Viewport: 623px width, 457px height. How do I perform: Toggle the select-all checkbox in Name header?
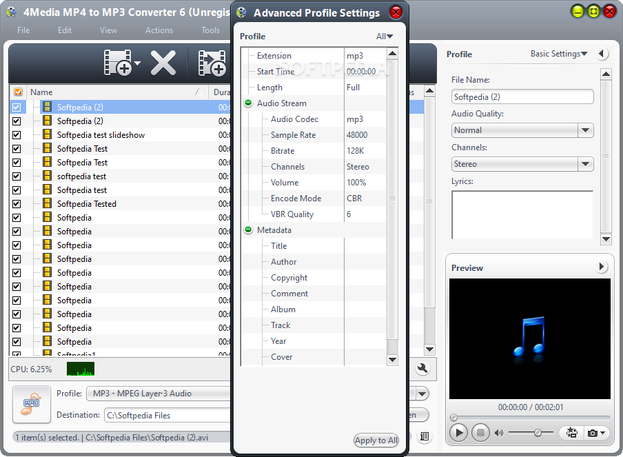point(18,92)
